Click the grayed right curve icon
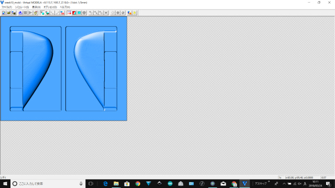This screenshot has height=188, width=335. pyautogui.click(x=57, y=13)
